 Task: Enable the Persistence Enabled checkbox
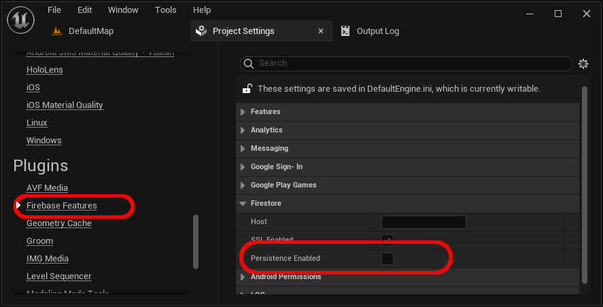[387, 259]
